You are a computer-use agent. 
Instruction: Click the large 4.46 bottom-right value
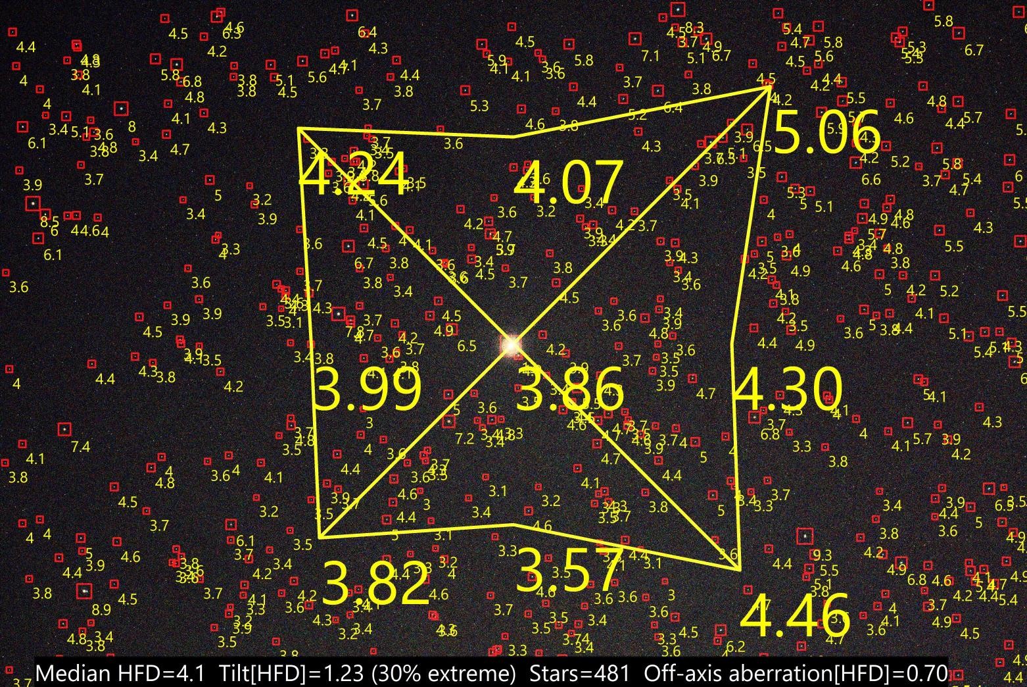click(795, 617)
